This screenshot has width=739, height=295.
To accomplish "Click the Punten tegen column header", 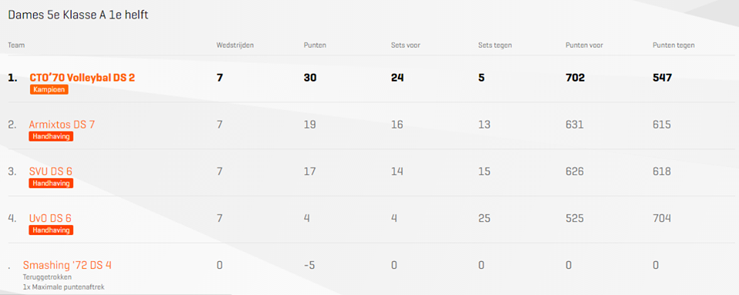I will click(x=674, y=45).
